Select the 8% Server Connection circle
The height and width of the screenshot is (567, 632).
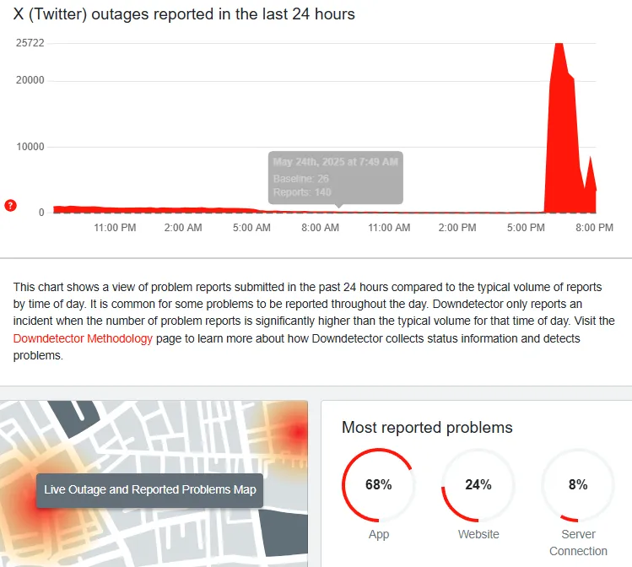click(x=578, y=484)
